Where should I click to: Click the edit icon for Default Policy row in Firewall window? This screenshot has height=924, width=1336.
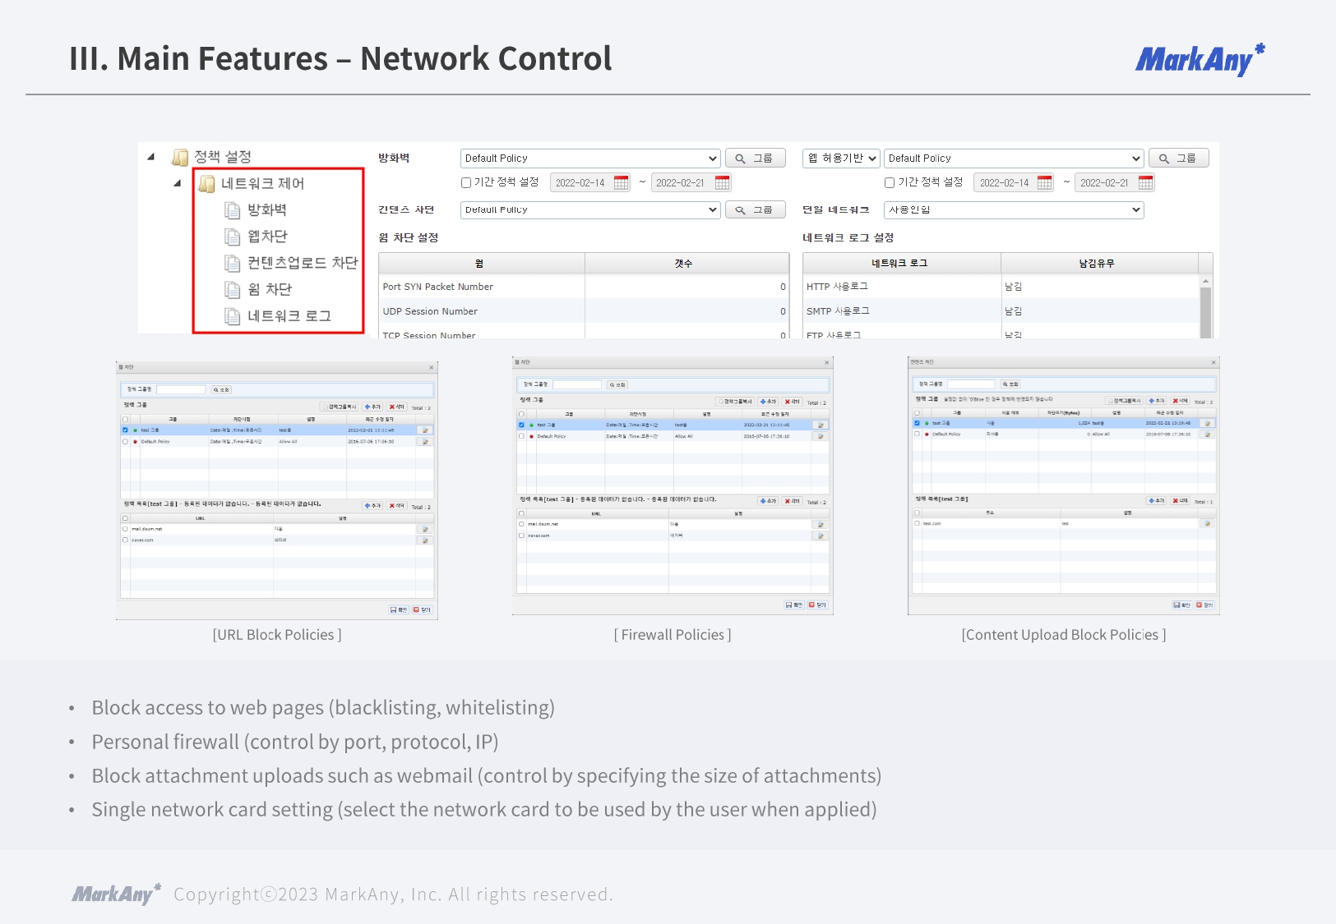[x=820, y=436]
